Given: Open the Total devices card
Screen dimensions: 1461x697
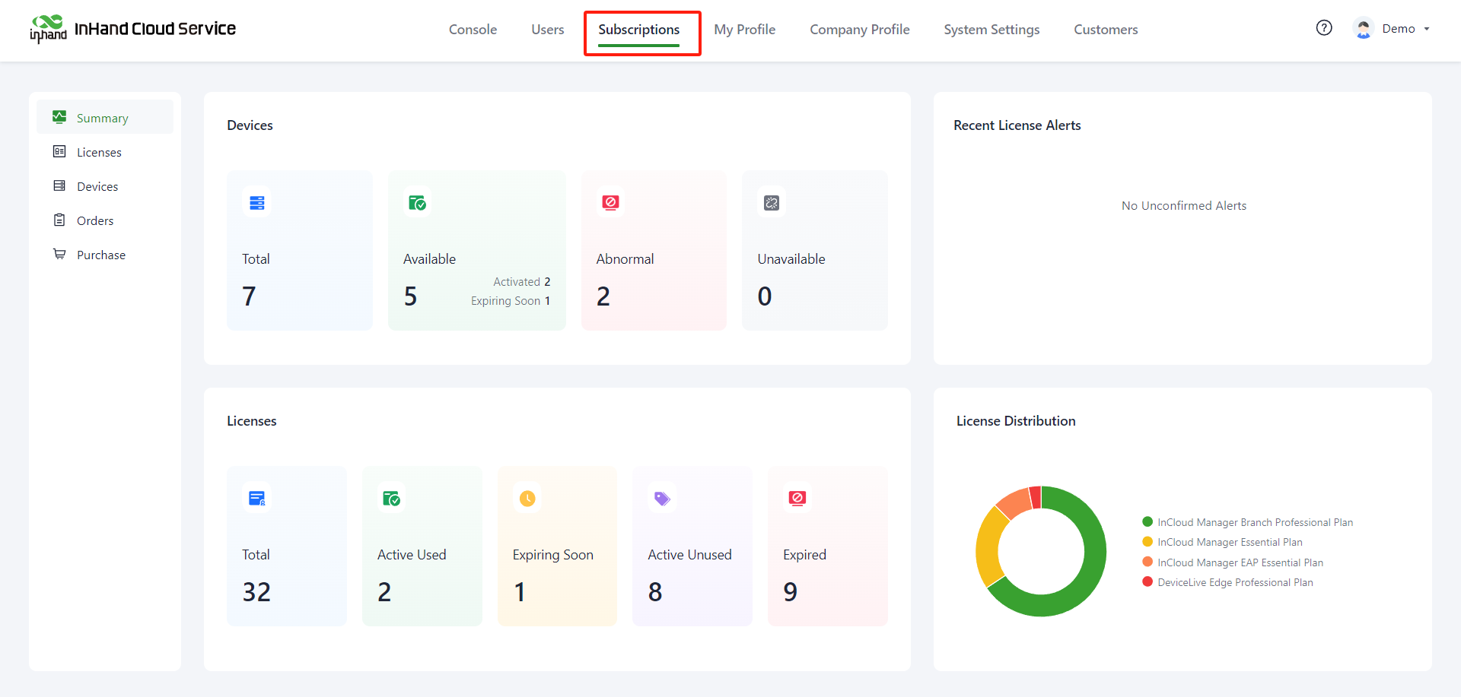Looking at the screenshot, I should (x=299, y=251).
